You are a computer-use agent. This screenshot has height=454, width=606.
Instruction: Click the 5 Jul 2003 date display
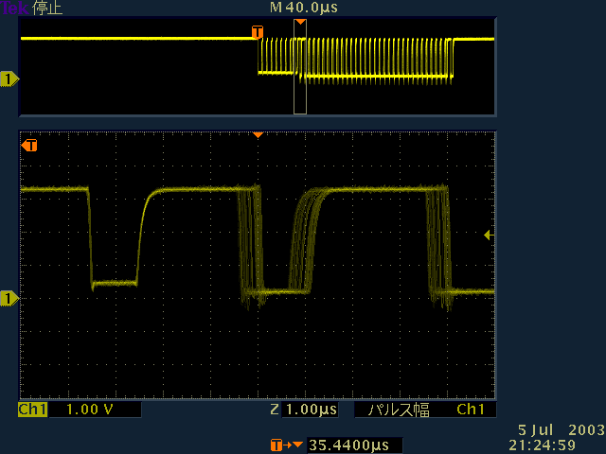point(560,430)
